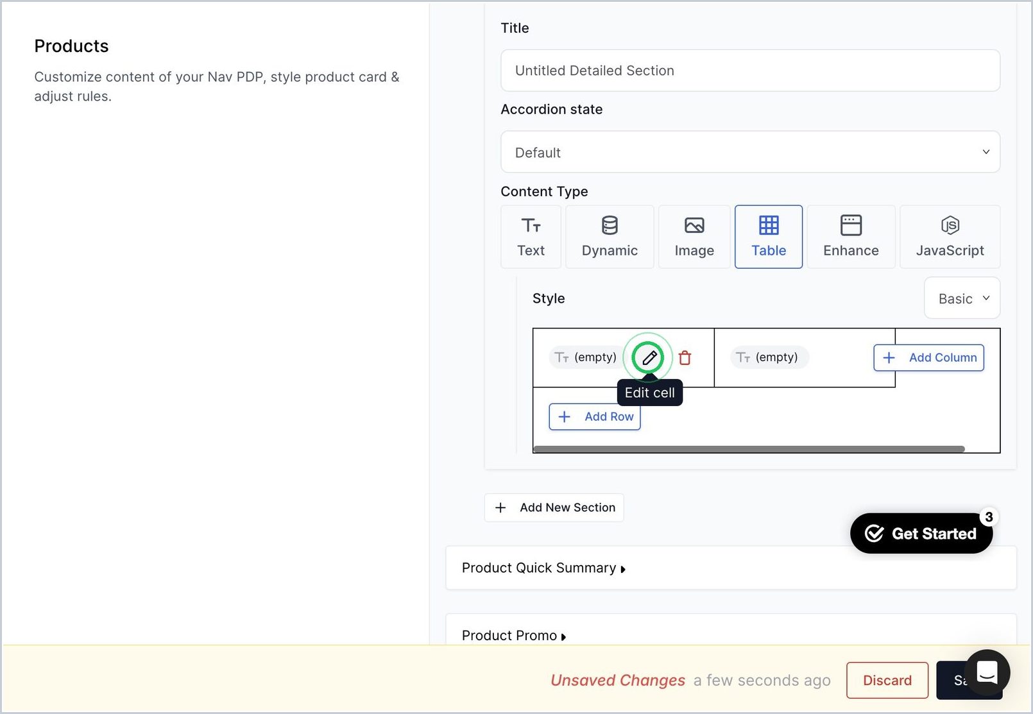Click the 'Unsaved Changes' status text
Image resolution: width=1033 pixels, height=714 pixels.
click(617, 680)
